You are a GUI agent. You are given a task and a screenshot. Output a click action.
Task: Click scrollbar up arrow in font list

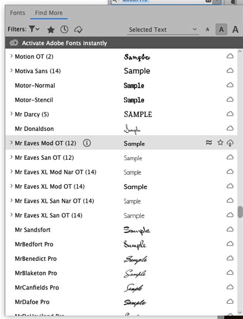(240, 51)
